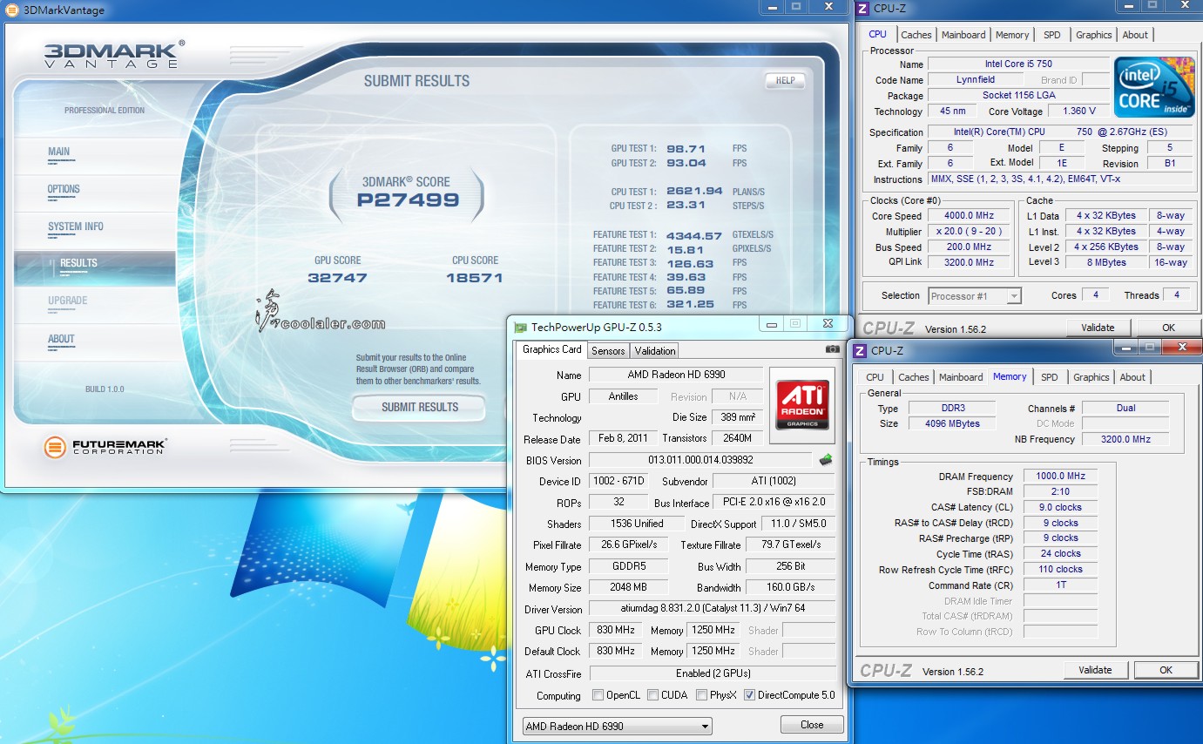Click the GPU-Z title bar app icon
The height and width of the screenshot is (744, 1203).
point(520,328)
